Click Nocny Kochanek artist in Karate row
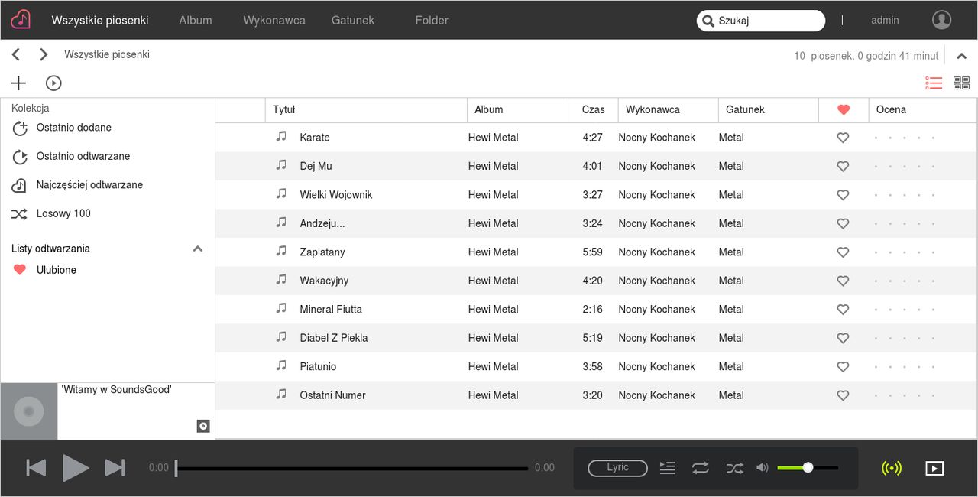 pyautogui.click(x=657, y=138)
